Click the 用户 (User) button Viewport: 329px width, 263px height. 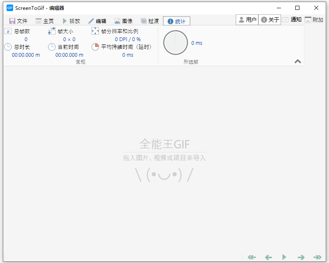(x=247, y=20)
